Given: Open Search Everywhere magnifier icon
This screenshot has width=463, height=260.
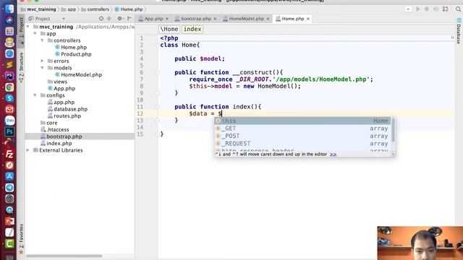Looking at the screenshot, I should pos(458,9).
